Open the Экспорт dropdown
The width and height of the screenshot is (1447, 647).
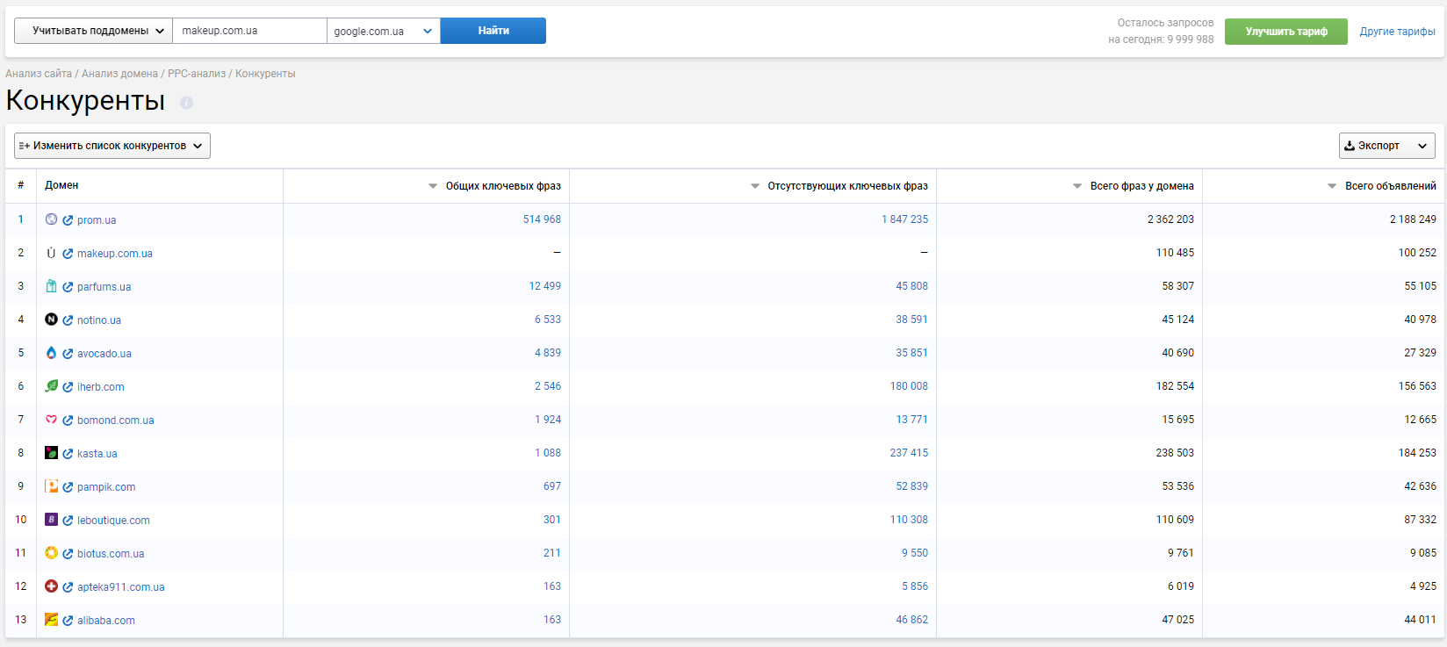(x=1386, y=146)
